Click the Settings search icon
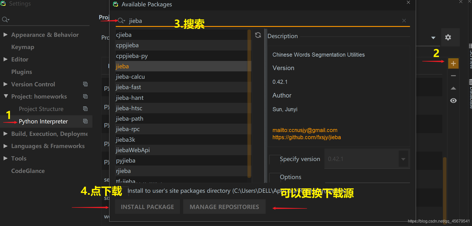 (5, 20)
